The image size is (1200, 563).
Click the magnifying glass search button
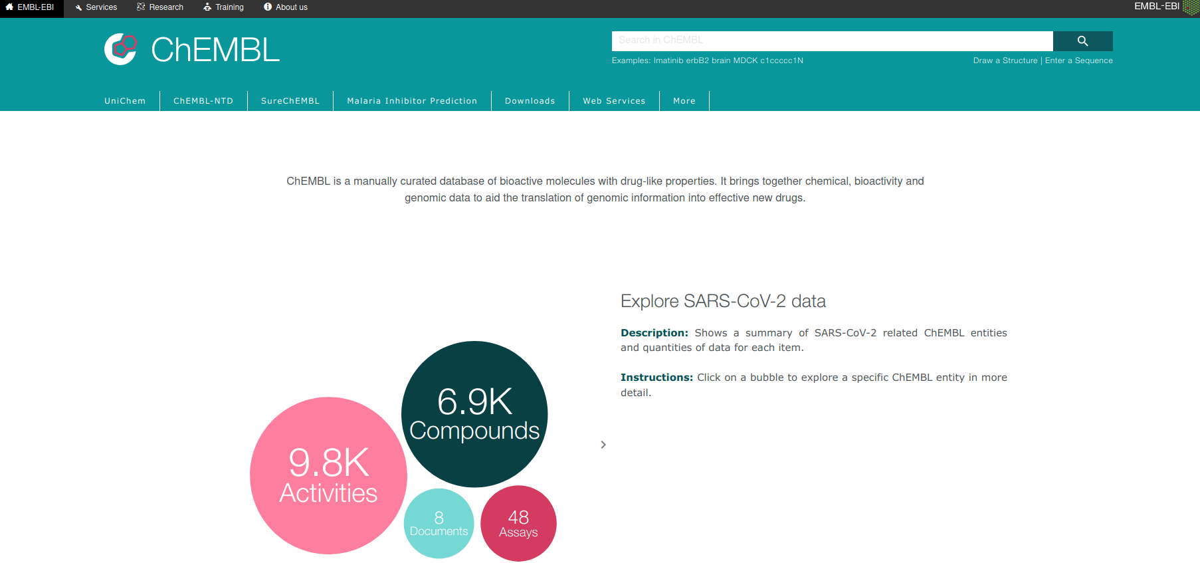coord(1082,41)
